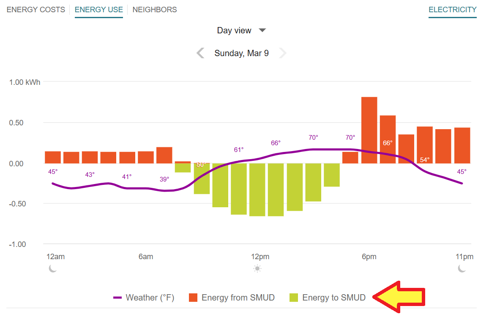Click green Energy to SMUD legend swatch
The image size is (489, 317).
[294, 298]
